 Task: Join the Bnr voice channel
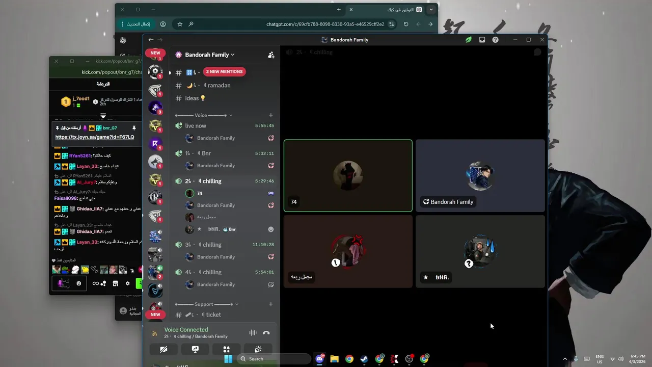[x=225, y=153]
